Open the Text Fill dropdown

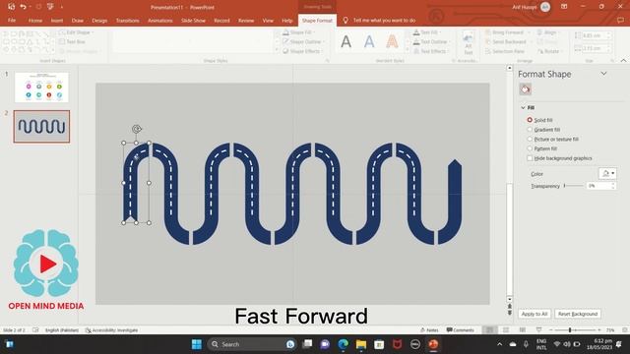coord(427,32)
